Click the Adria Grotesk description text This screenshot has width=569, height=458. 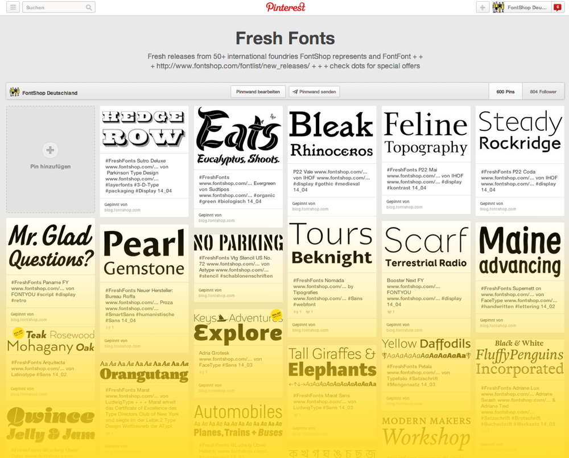(230, 359)
